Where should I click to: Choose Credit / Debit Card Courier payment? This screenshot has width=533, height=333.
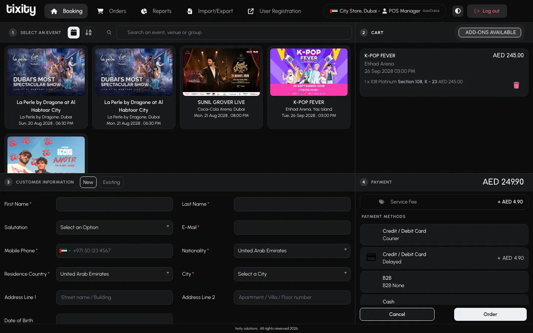tap(444, 235)
